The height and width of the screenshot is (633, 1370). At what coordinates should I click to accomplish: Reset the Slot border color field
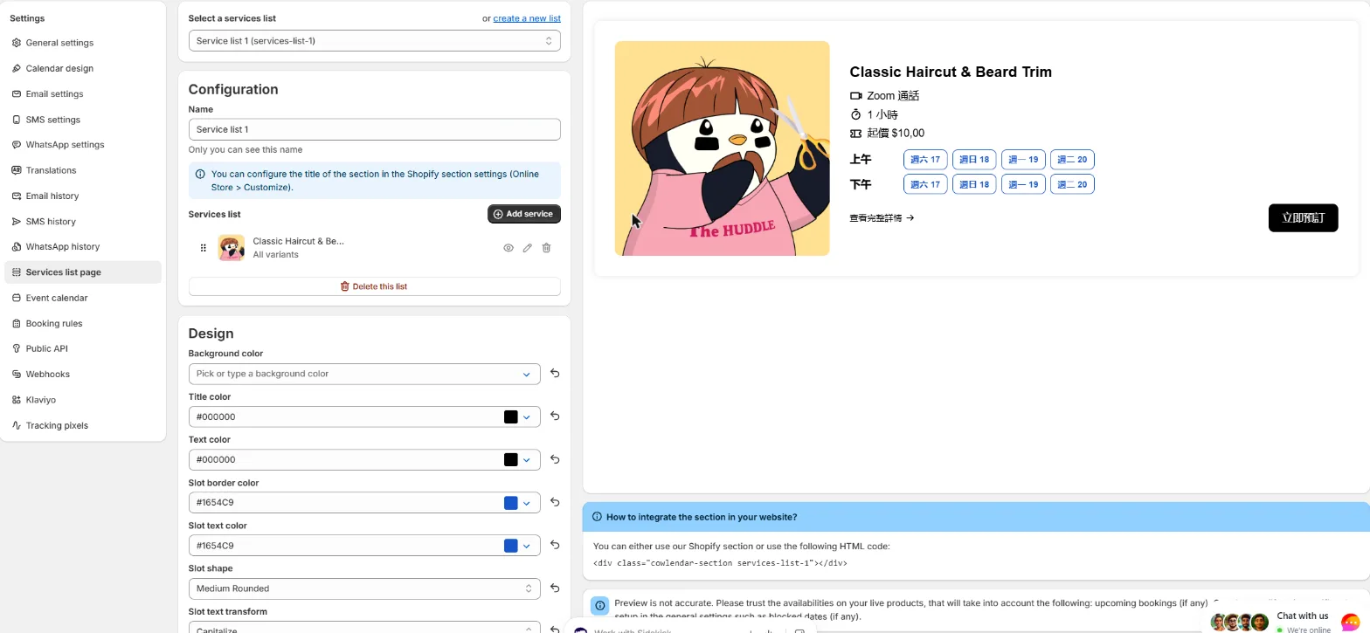555,502
